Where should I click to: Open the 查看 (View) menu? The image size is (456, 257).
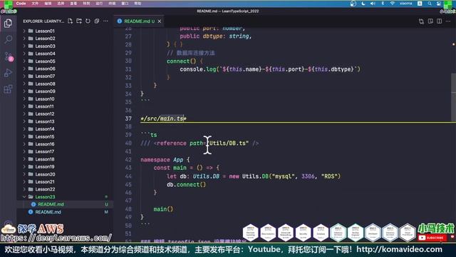pyautogui.click(x=73, y=4)
